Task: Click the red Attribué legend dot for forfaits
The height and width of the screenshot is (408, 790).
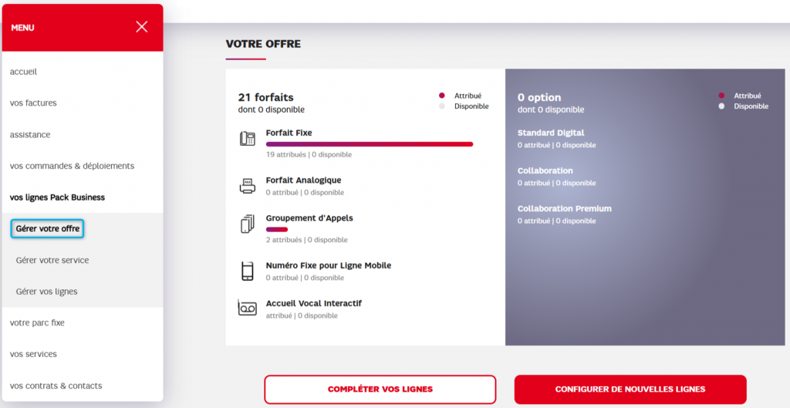Action: 442,96
